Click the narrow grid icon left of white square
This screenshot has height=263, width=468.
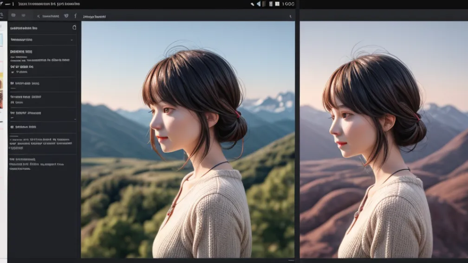tap(271, 4)
